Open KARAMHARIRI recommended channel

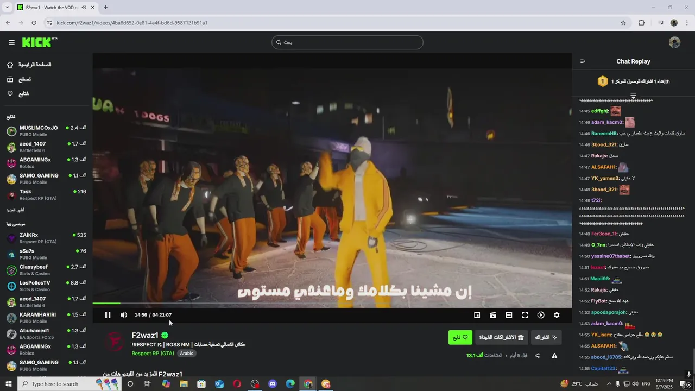46,318
